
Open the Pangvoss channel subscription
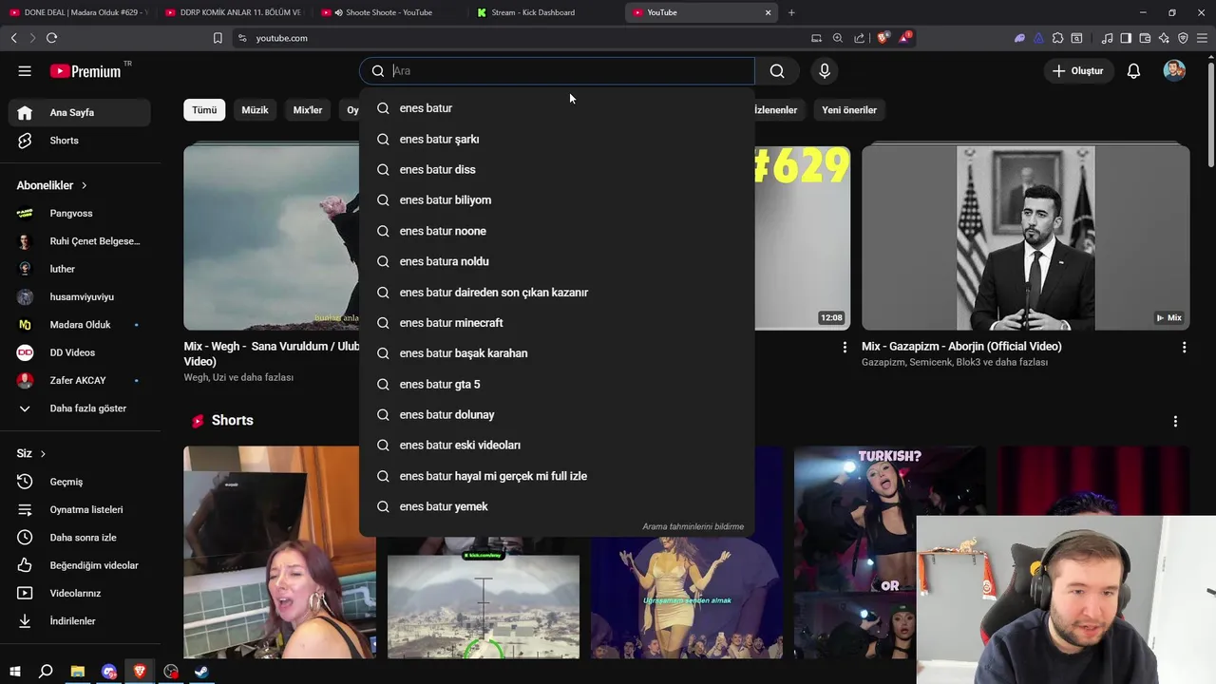coord(80,213)
